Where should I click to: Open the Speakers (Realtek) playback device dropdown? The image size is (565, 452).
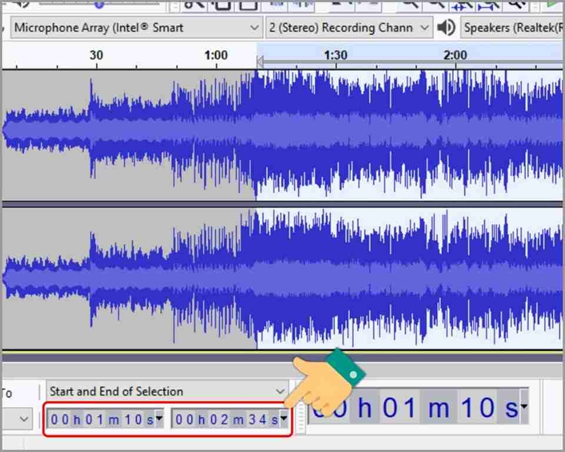[x=513, y=28]
